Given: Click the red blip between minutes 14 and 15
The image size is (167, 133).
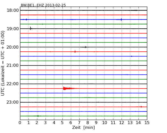Looking at the screenshot, I should (x=141, y=107).
